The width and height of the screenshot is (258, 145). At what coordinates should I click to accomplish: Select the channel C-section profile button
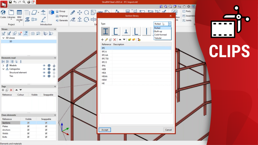pos(116,31)
